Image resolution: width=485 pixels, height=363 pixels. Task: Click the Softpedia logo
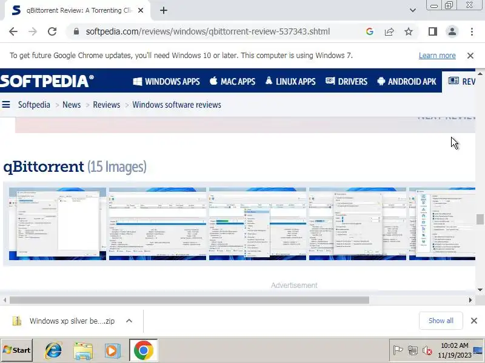pos(47,81)
